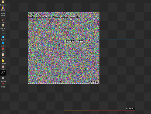Image resolution: width=151 pixels, height=114 pixels.
Task: Open the color Palette
Action: (3, 25)
